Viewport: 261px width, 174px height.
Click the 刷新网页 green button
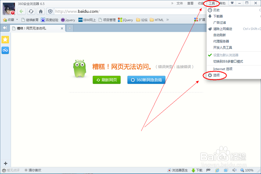(x=106, y=80)
